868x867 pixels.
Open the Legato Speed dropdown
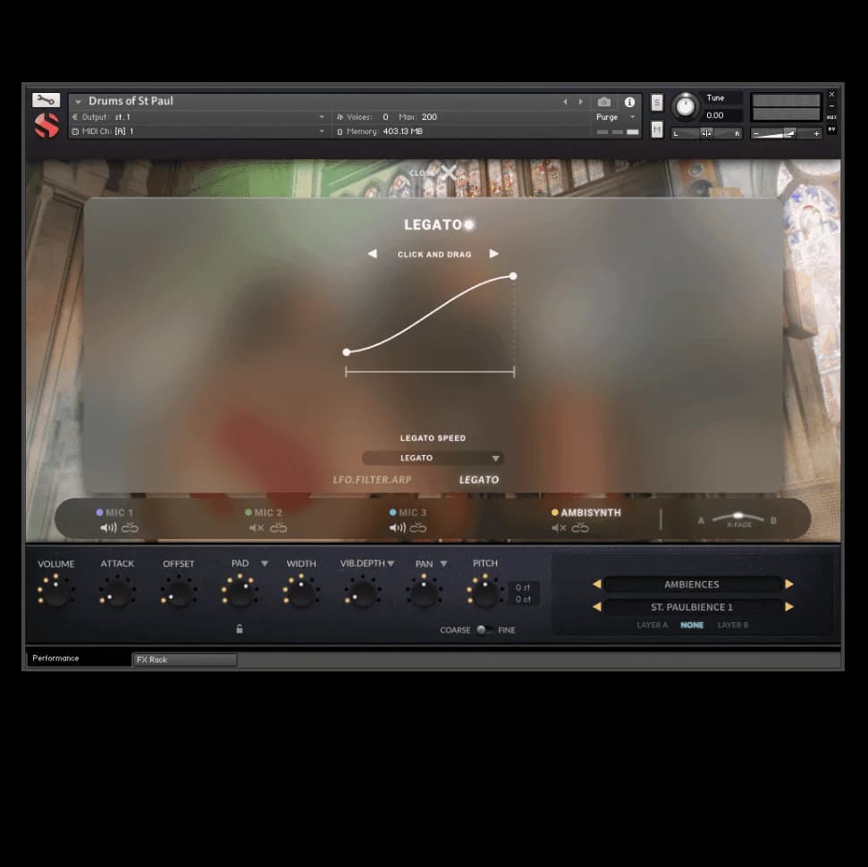coord(433,458)
